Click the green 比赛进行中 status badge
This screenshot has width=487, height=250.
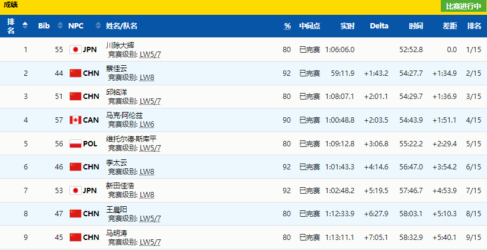463,6
